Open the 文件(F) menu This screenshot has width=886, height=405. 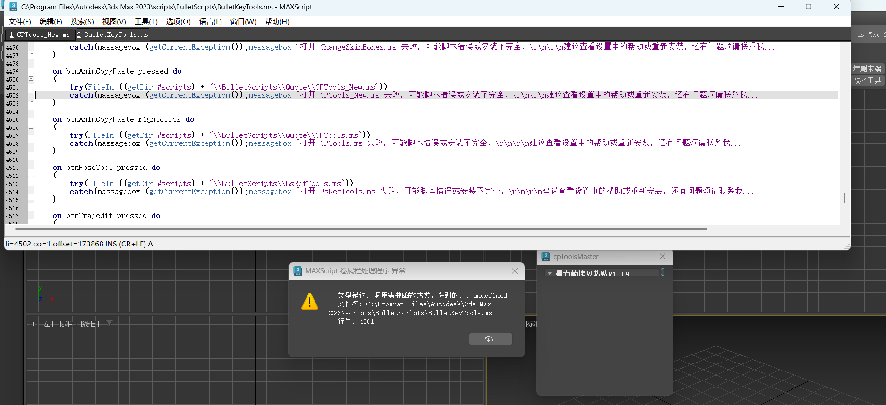20,22
